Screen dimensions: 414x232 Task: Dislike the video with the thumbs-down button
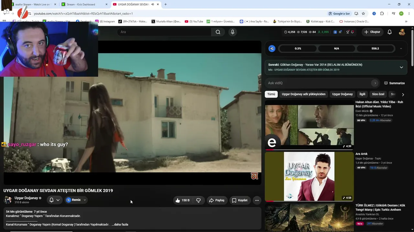tap(199, 200)
